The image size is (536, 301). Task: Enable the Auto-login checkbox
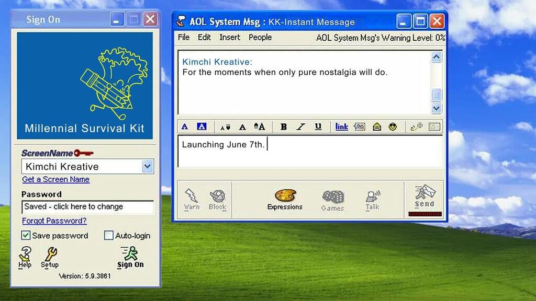pyautogui.click(x=109, y=236)
